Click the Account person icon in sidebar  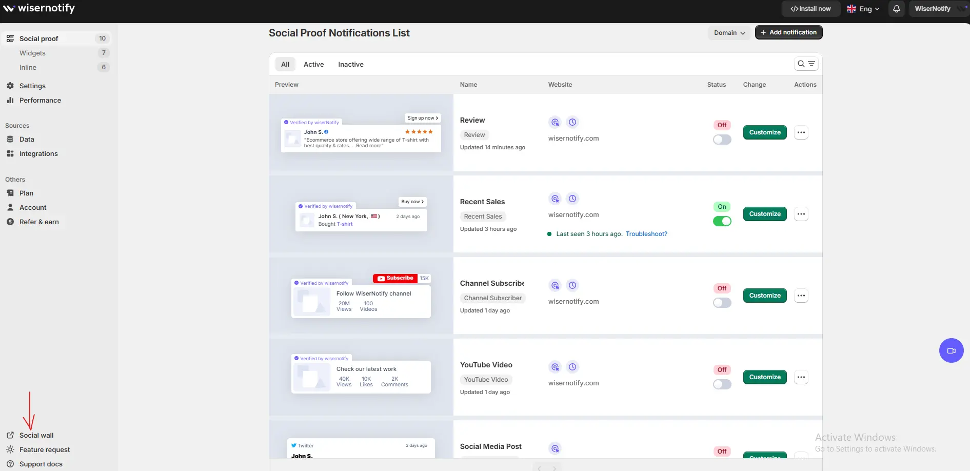[10, 207]
